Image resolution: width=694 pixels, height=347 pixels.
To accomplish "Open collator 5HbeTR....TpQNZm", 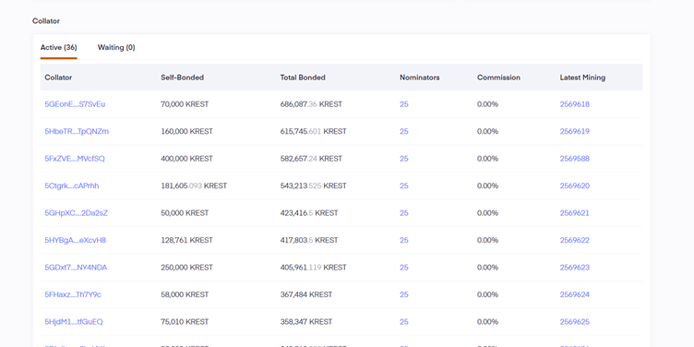I will pos(77,131).
